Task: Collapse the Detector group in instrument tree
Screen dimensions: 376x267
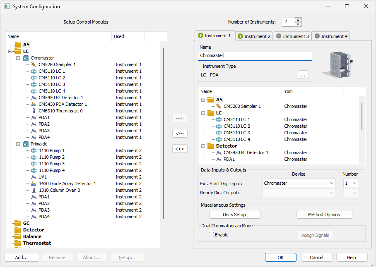Action: (x=203, y=146)
